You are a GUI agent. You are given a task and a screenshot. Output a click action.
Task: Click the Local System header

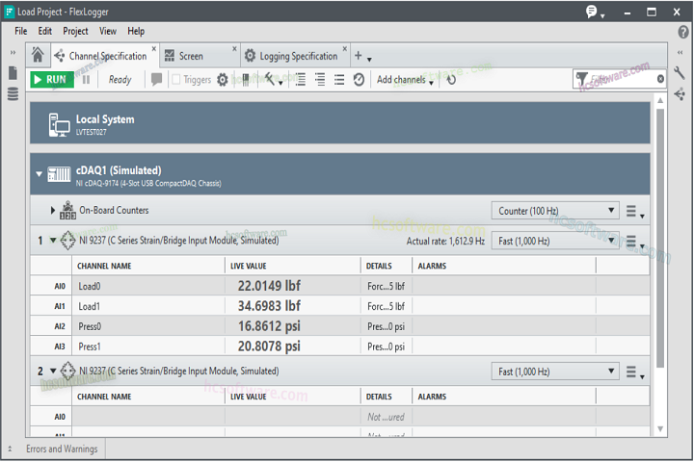pos(340,123)
